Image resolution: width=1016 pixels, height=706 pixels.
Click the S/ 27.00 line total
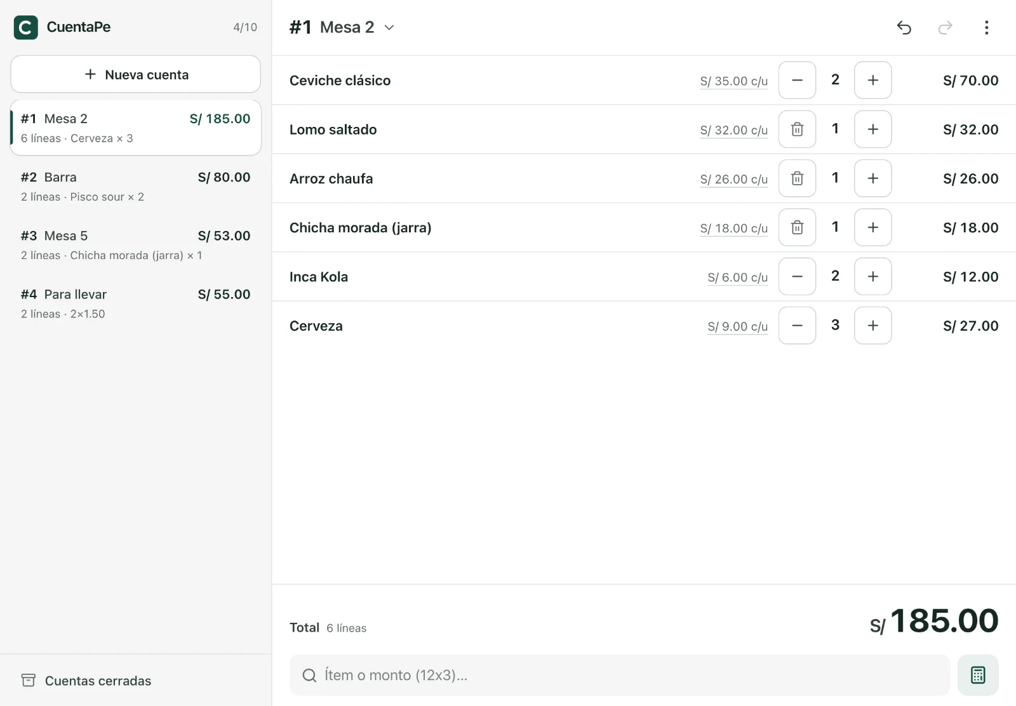(x=970, y=326)
